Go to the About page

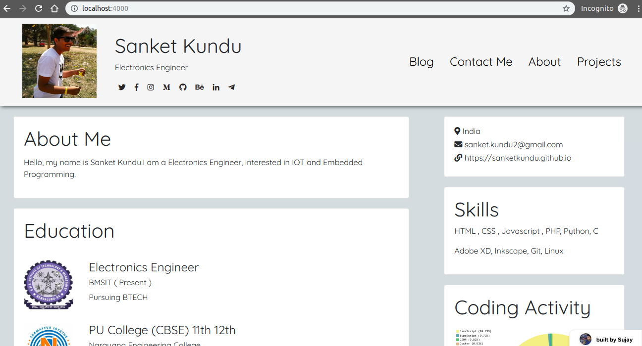(x=544, y=62)
